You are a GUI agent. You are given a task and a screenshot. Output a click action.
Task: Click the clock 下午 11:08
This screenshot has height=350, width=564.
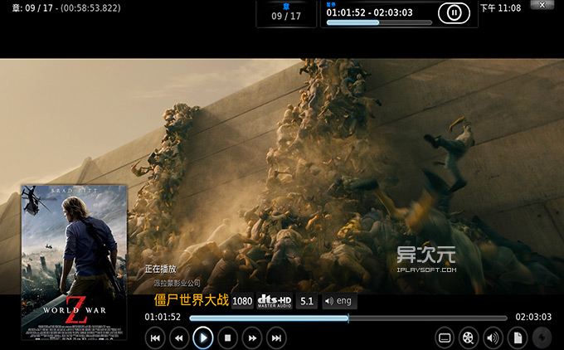(501, 8)
